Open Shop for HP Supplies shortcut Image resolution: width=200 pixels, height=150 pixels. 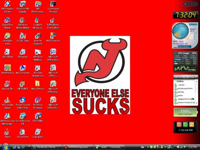[x=23, y=7]
